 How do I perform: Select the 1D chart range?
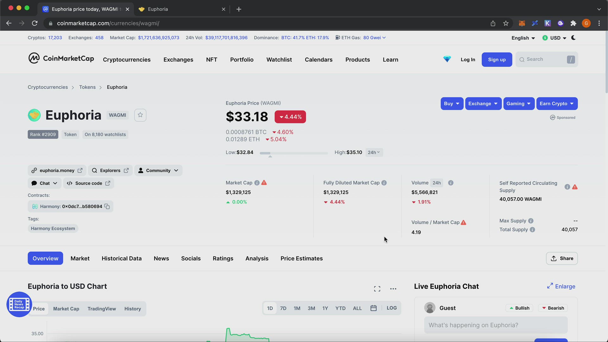270,308
